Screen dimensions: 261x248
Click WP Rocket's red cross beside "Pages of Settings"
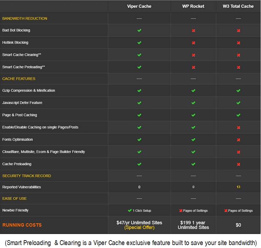coord(181,211)
